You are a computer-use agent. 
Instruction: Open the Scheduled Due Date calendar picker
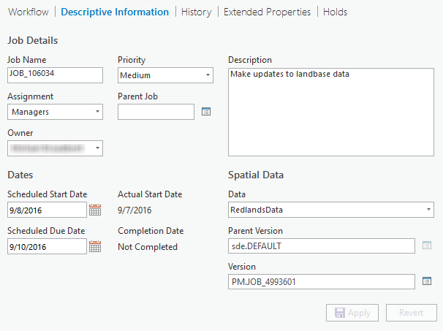pos(95,247)
